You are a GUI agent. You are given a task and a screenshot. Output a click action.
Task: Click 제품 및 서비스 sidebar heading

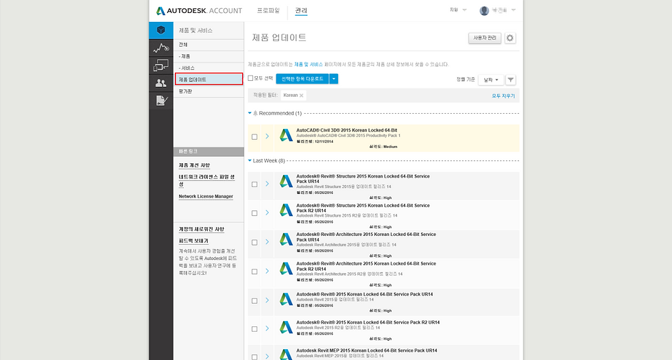pos(195,30)
